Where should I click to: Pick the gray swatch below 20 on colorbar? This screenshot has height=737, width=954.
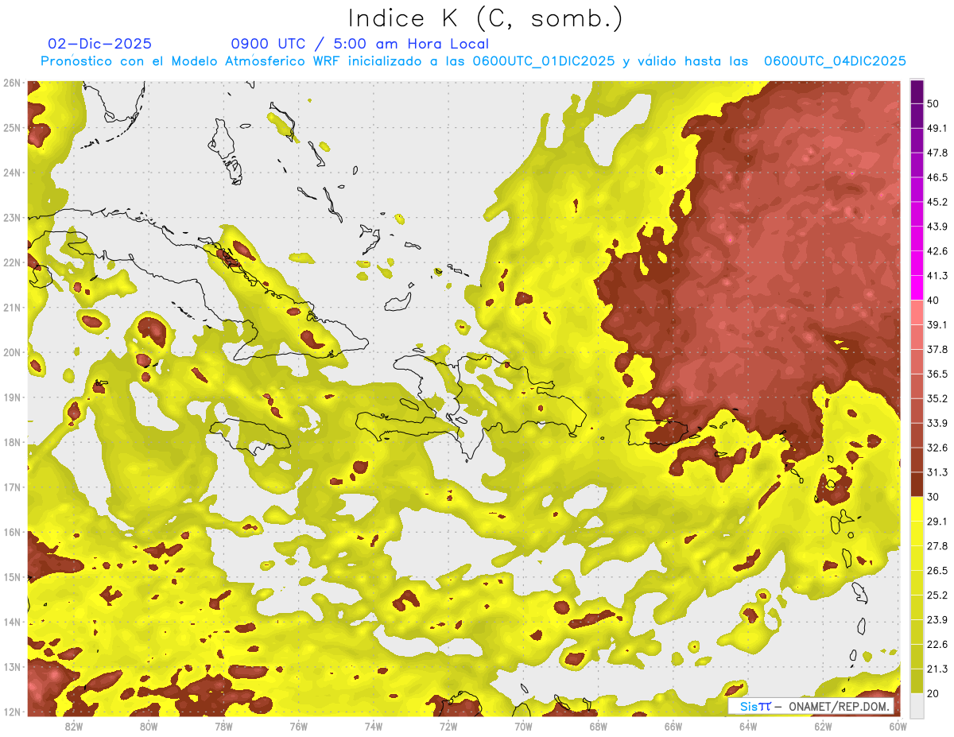[x=916, y=705]
